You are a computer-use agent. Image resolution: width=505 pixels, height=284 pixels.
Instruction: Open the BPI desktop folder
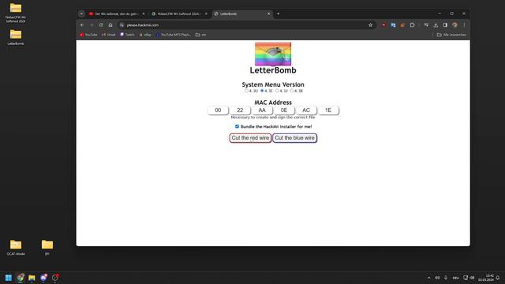47,247
